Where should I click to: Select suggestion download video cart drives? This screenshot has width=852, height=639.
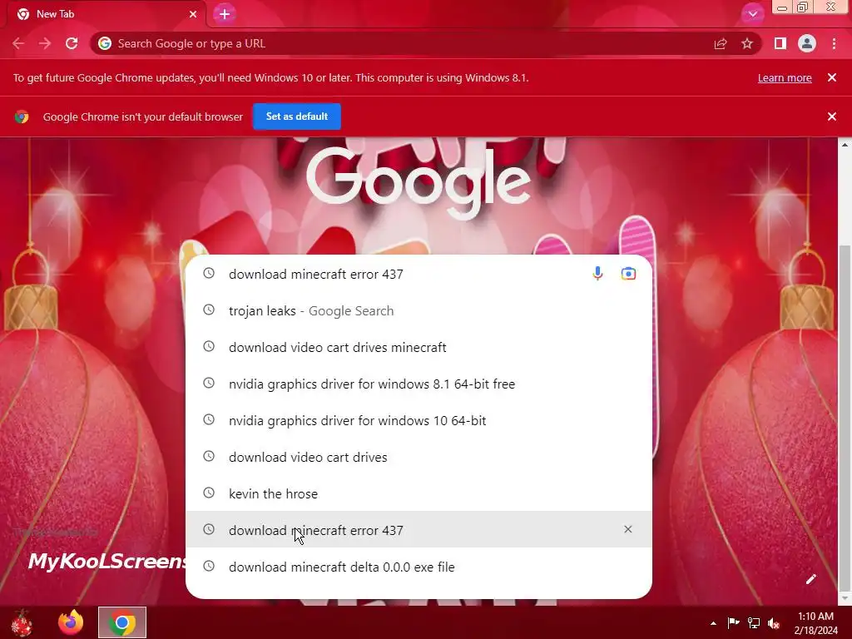click(x=419, y=457)
